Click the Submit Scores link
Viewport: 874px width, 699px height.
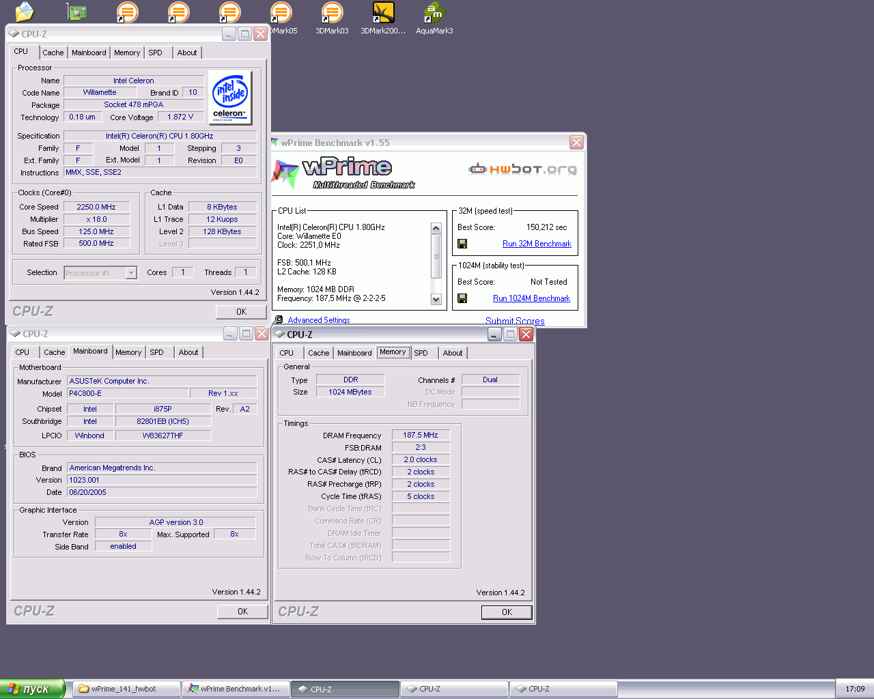coord(515,321)
